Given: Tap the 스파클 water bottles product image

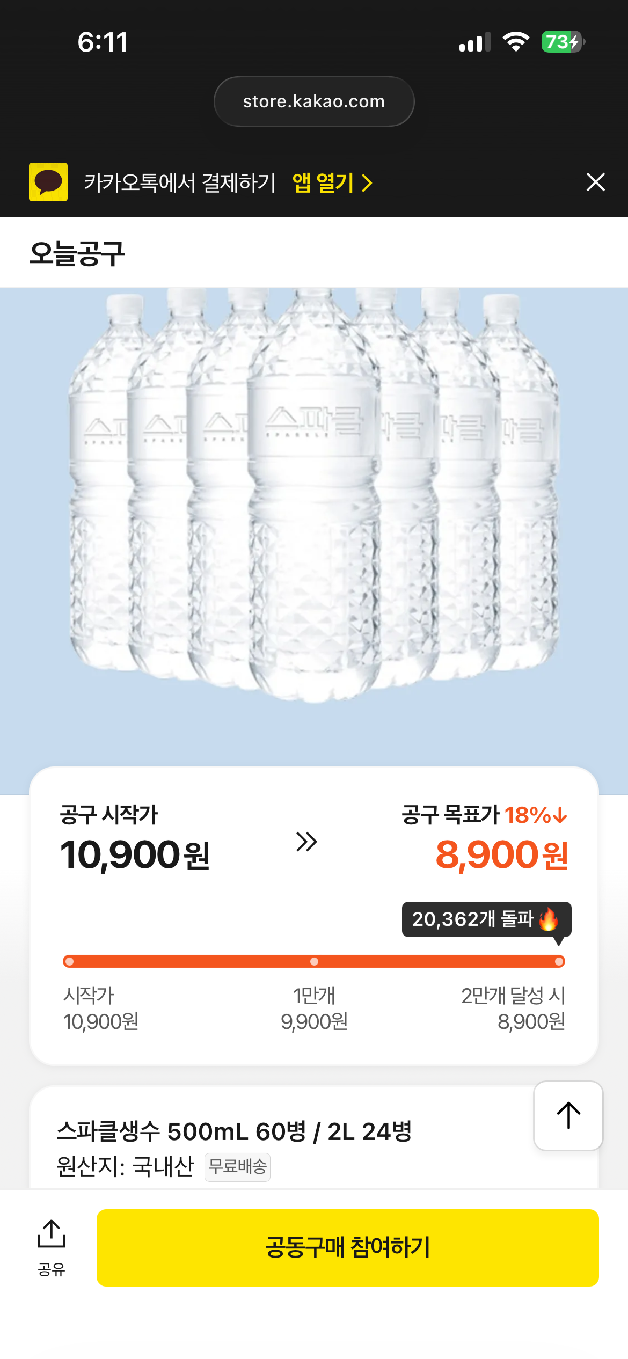Looking at the screenshot, I should [314, 494].
